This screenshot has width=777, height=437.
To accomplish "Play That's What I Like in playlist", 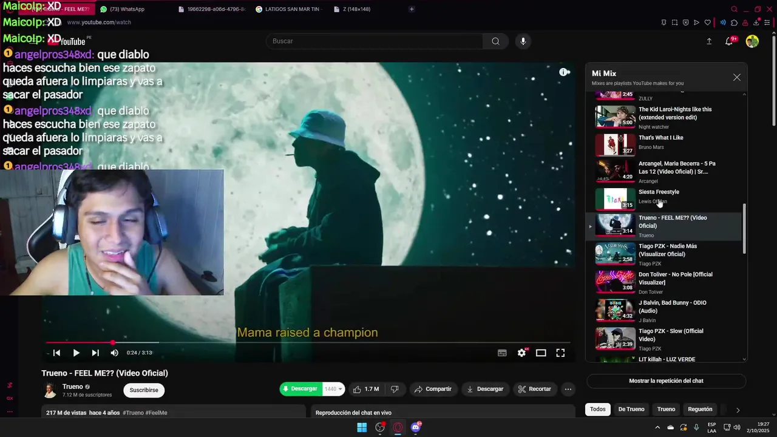I will coord(663,144).
